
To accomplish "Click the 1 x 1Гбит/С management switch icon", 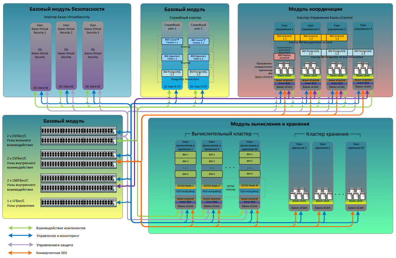I will click(x=78, y=202).
